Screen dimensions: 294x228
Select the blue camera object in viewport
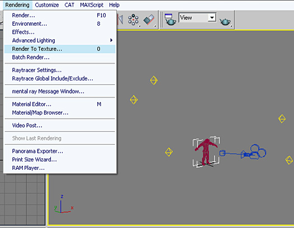tap(243, 153)
